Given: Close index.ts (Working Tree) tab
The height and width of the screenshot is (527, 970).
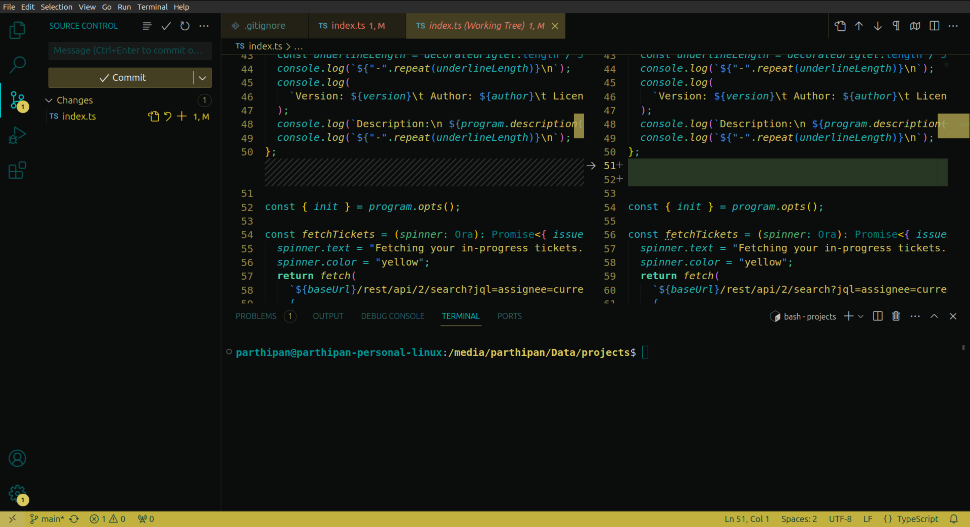Looking at the screenshot, I should 555,26.
